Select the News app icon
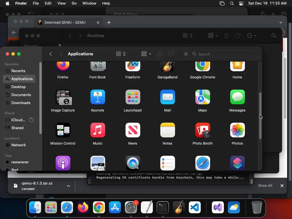The image size is (292, 219). click(133, 130)
